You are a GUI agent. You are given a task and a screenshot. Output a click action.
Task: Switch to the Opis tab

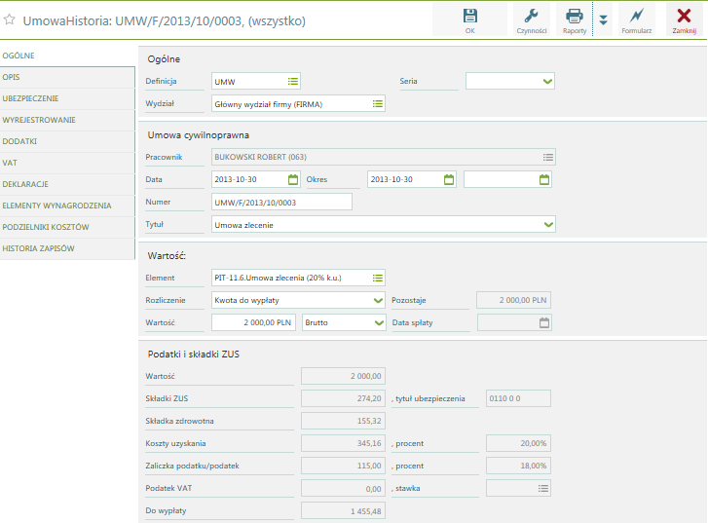[x=68, y=77]
